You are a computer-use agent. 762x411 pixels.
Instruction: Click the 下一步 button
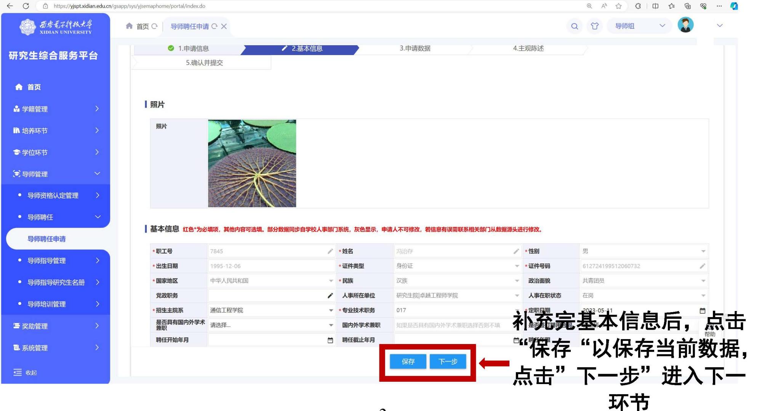(x=448, y=362)
